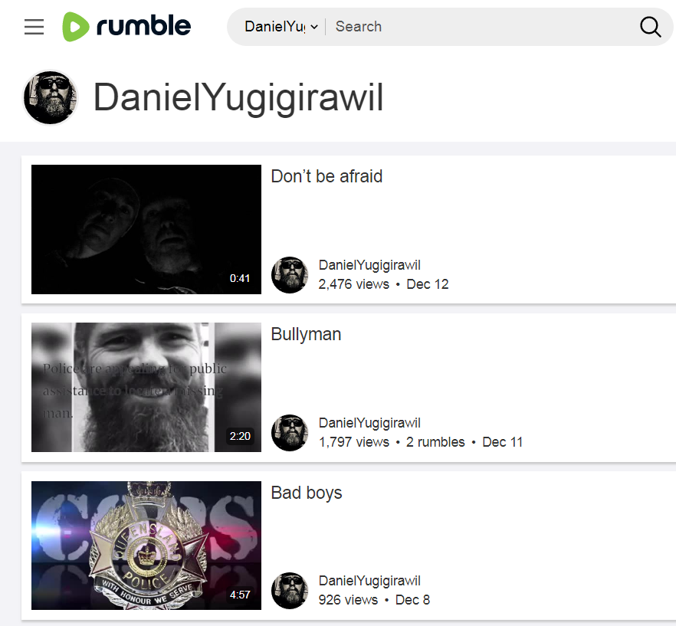Play the Bad boys Queensland Police thumbnail
The height and width of the screenshot is (626, 676).
(146, 546)
